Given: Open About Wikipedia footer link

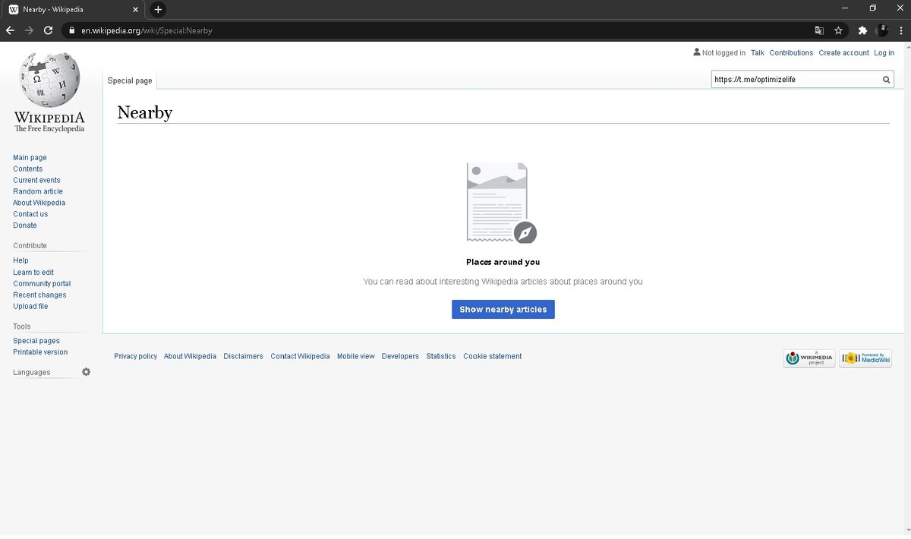Looking at the screenshot, I should [x=190, y=357].
